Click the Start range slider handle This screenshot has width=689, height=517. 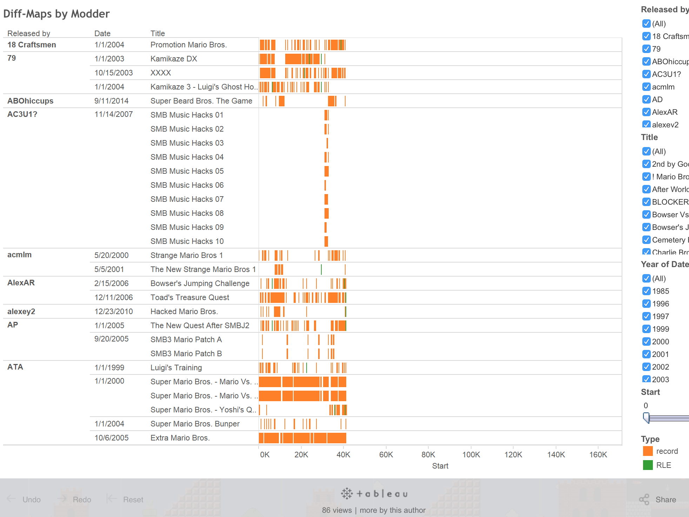pyautogui.click(x=646, y=418)
